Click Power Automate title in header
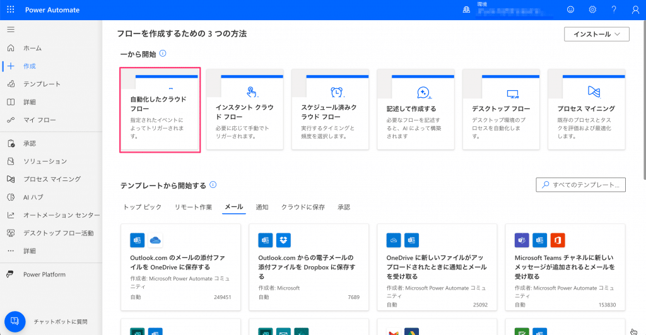The image size is (646, 335). (x=52, y=10)
